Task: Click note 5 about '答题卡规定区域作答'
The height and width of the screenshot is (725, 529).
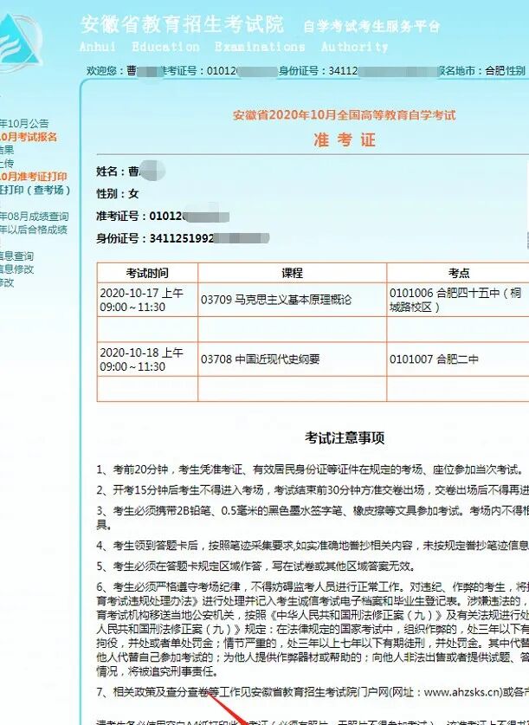Action: click(256, 566)
